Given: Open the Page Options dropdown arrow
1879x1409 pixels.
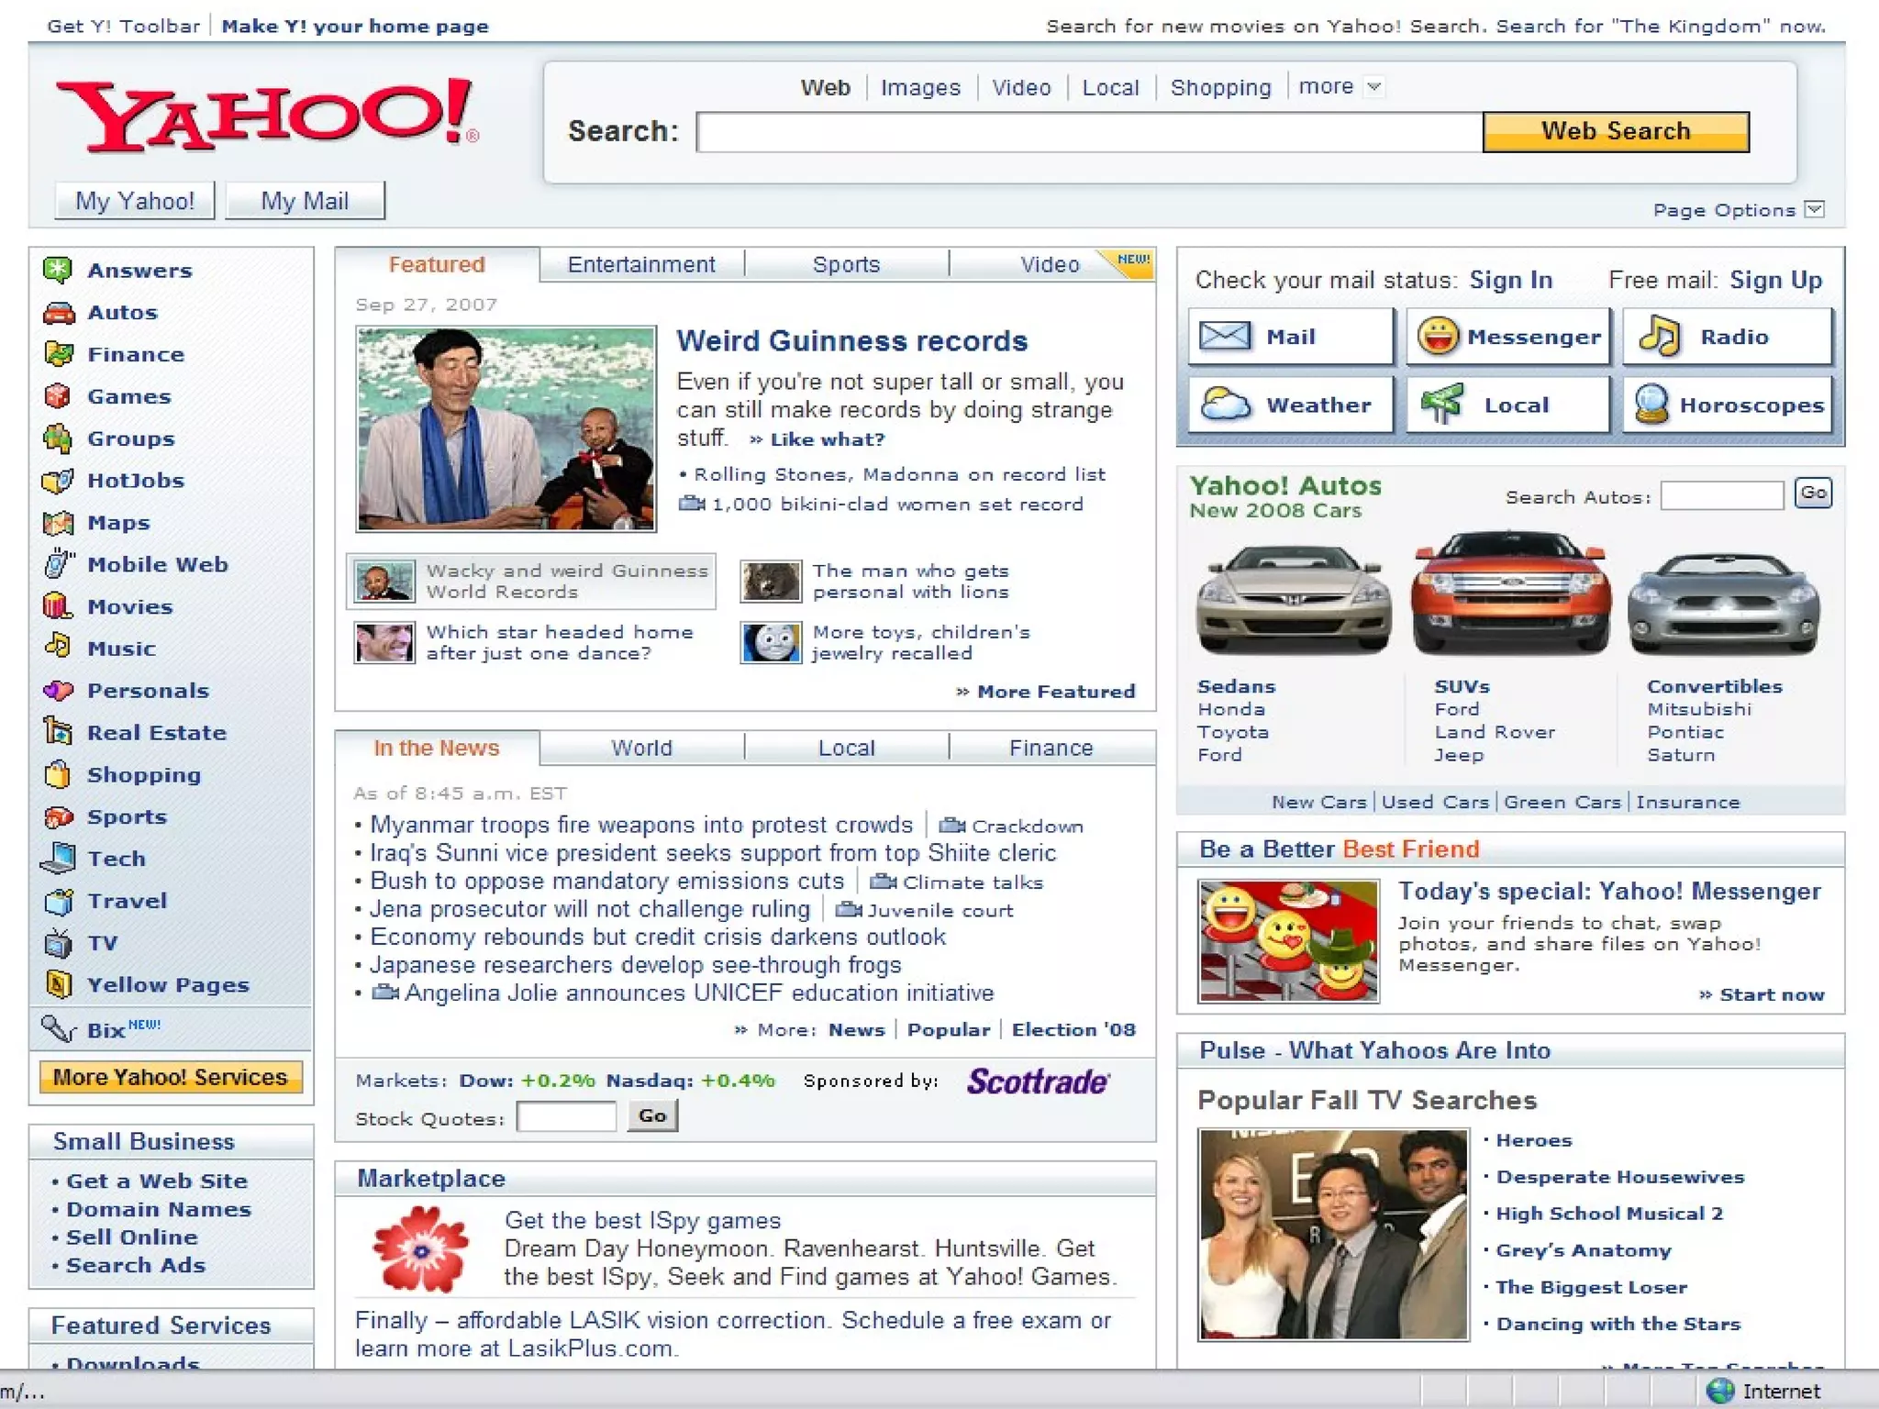Looking at the screenshot, I should click(1814, 210).
